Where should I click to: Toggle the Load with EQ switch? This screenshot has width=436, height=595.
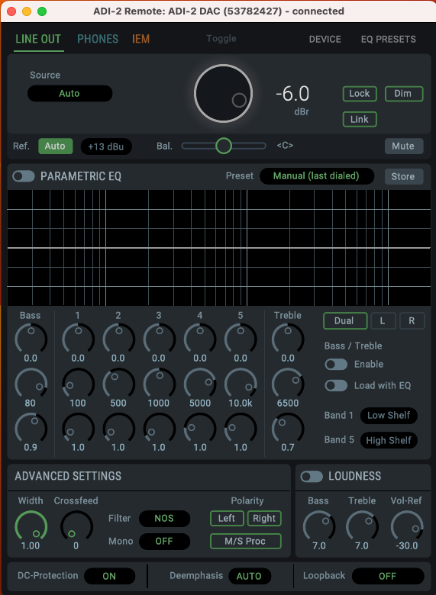(336, 385)
